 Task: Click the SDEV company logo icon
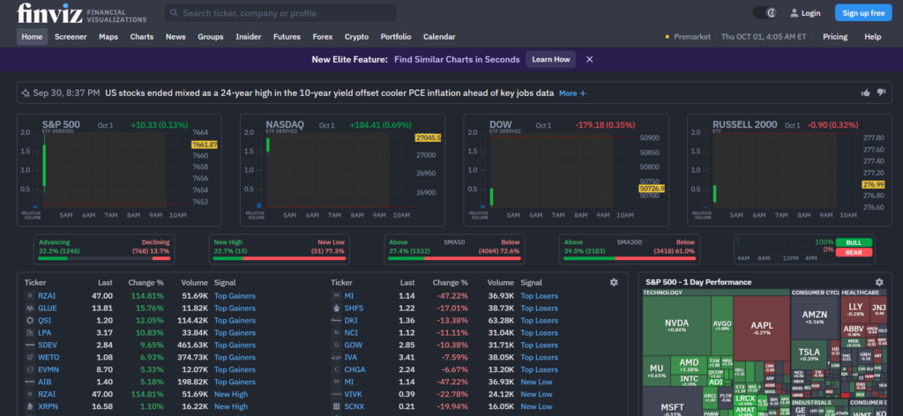[29, 345]
